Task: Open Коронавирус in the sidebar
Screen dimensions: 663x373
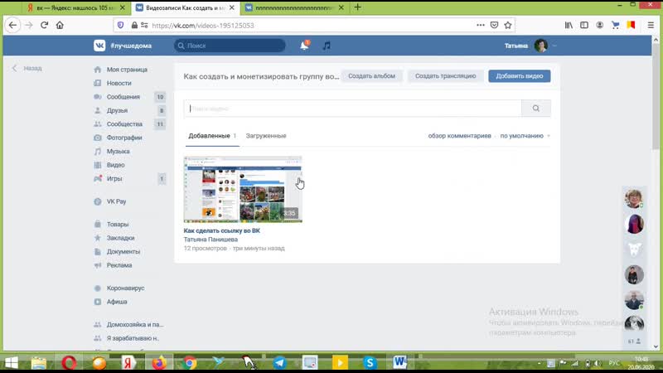Action: [126, 288]
